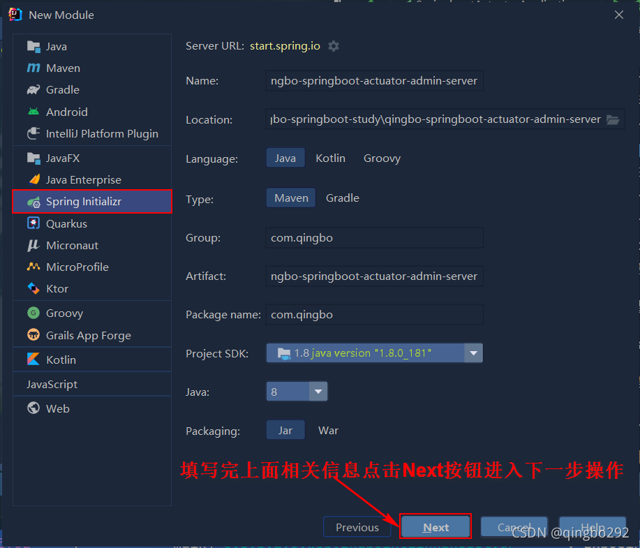Select Gradle in the module list

pyautogui.click(x=92, y=90)
